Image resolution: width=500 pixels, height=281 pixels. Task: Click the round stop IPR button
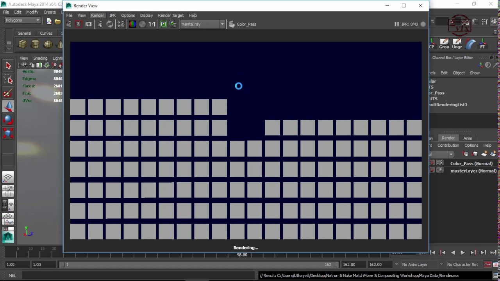coord(423,24)
